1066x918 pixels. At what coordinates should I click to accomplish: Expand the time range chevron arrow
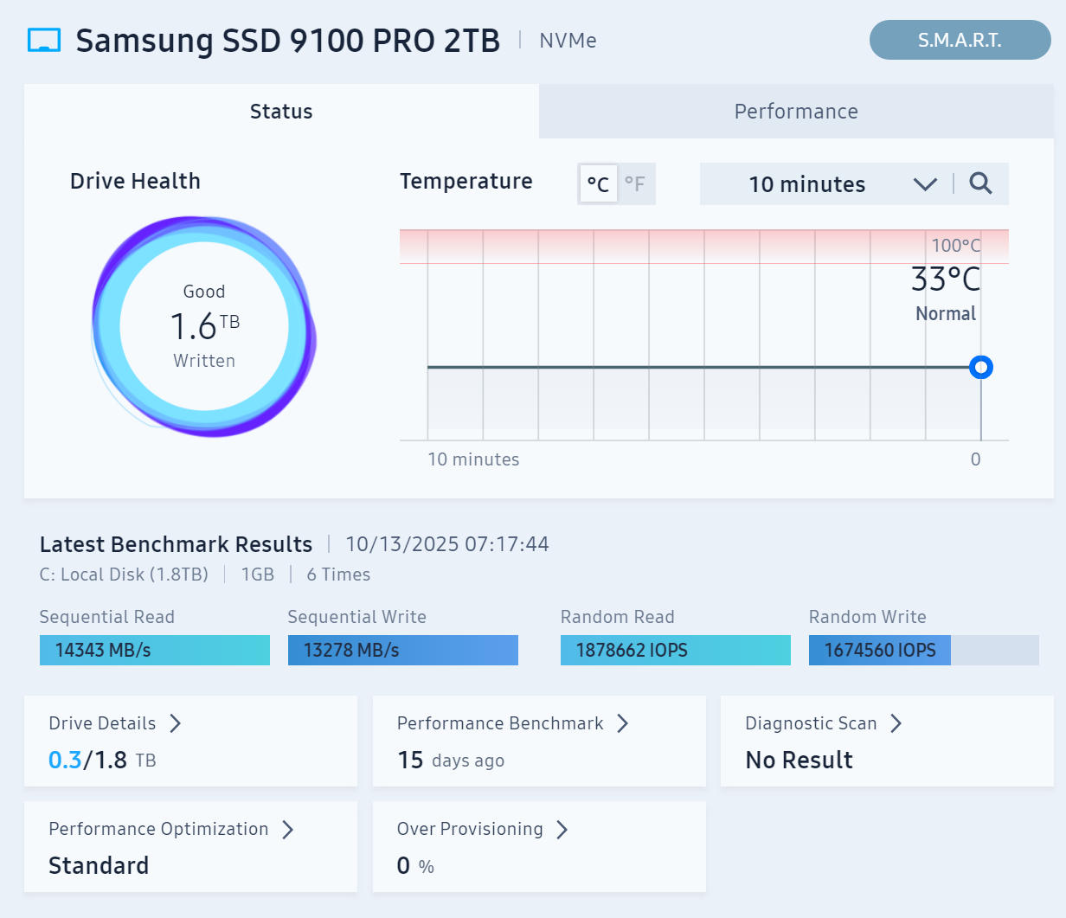click(x=925, y=184)
